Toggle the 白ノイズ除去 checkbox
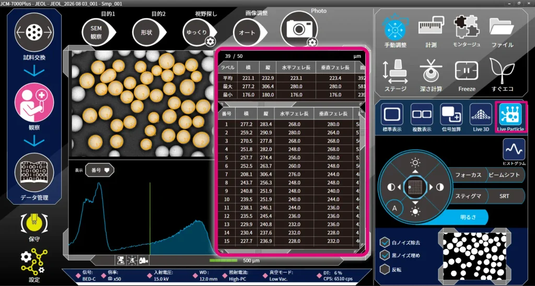The height and width of the screenshot is (286, 535). [386, 243]
